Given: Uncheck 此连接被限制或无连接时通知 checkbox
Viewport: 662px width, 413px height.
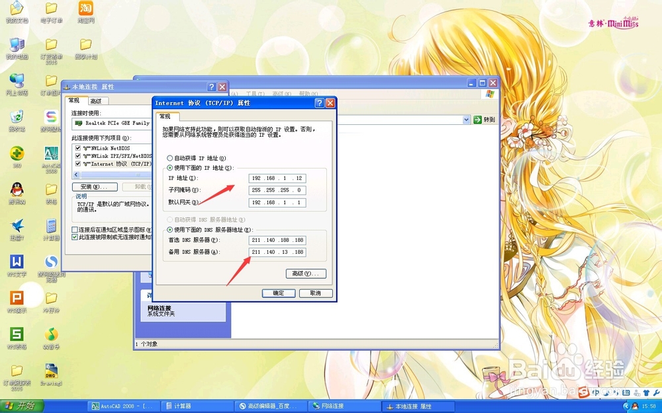Looking at the screenshot, I should pyautogui.click(x=75, y=237).
